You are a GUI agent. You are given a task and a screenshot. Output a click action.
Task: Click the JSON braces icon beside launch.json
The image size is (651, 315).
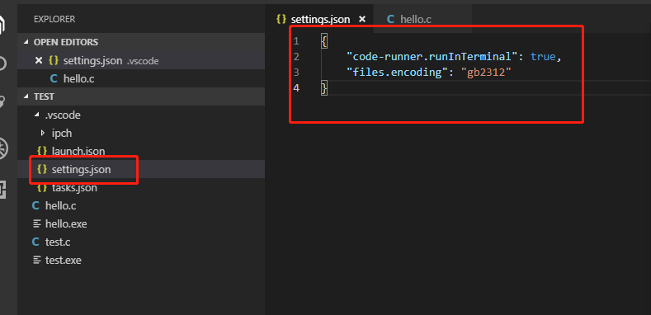[x=42, y=151]
